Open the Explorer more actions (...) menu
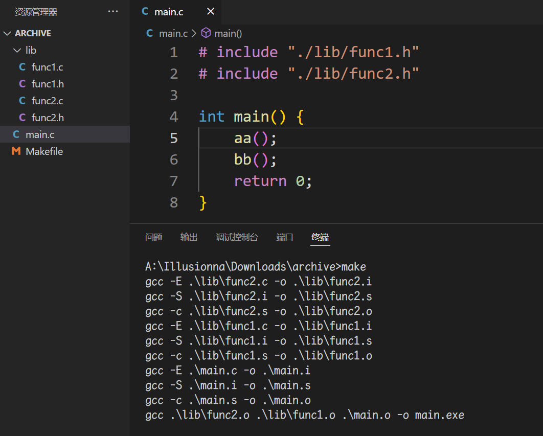 tap(112, 11)
